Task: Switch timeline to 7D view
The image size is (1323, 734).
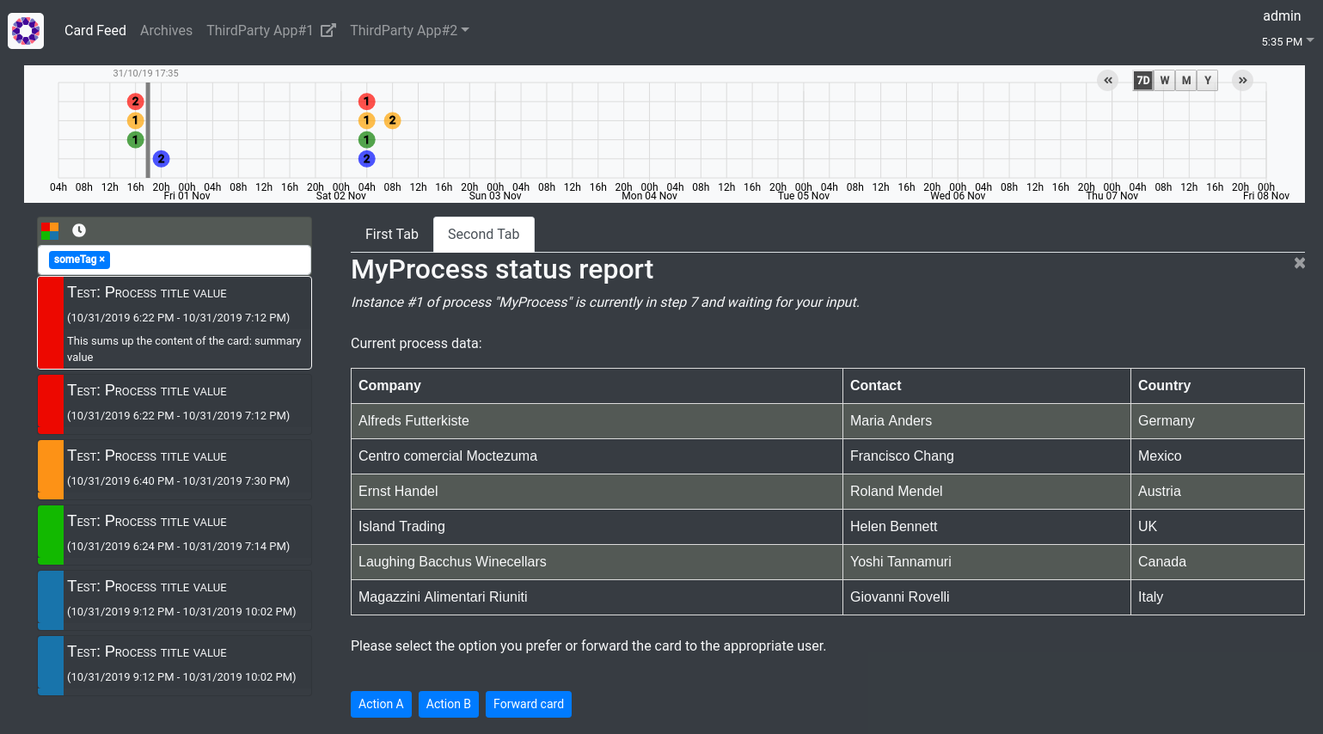Action: click(x=1142, y=81)
